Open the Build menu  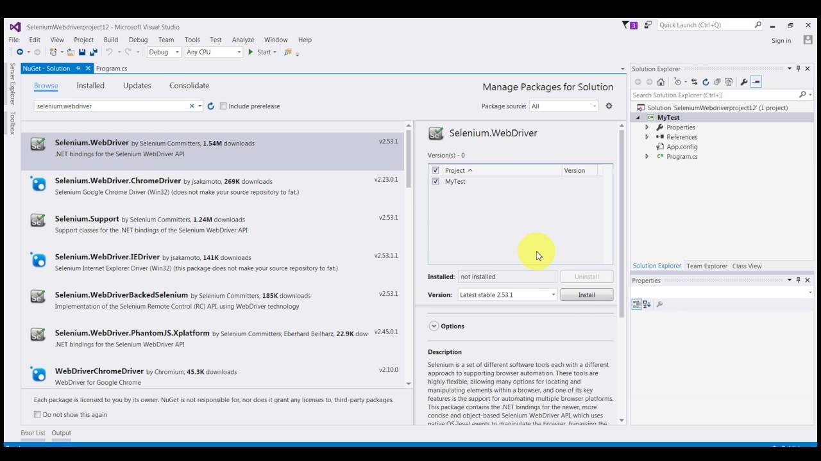point(111,40)
